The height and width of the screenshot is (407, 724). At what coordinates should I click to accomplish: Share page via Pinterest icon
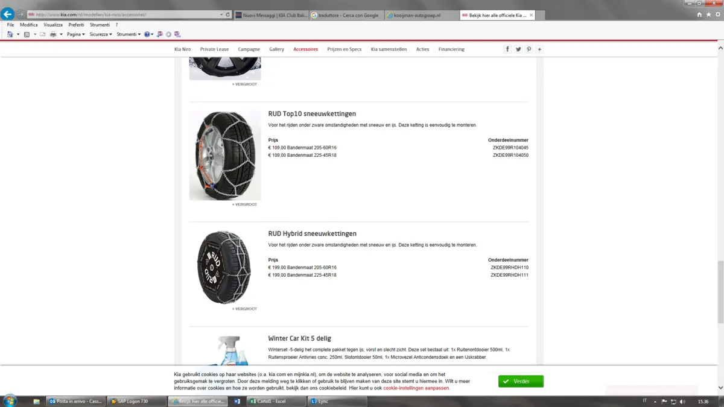(529, 49)
